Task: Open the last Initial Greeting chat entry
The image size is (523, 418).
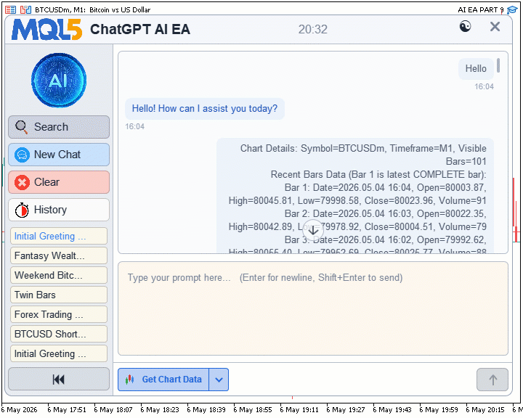Action: point(59,353)
